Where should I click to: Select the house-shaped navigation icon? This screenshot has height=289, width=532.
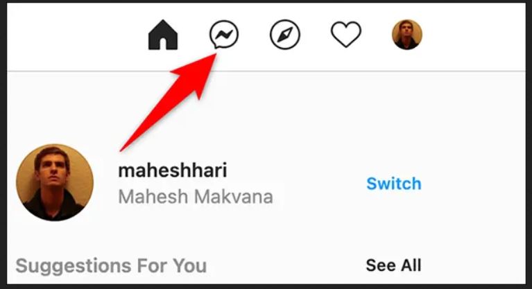click(x=163, y=35)
